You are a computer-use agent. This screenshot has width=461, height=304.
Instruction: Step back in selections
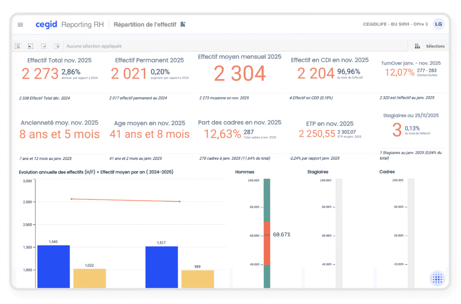click(x=31, y=46)
